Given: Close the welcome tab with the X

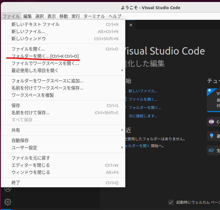Looking at the screenshot, I should point(131,25).
